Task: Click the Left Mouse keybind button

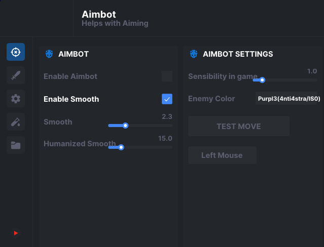Action: [x=222, y=155]
